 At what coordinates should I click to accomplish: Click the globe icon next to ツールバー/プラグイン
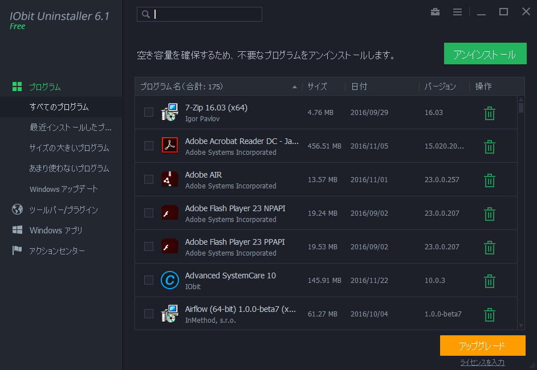click(x=17, y=209)
